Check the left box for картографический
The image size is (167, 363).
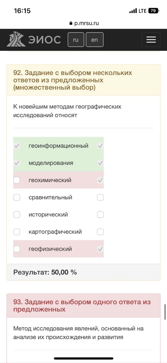[17, 232]
